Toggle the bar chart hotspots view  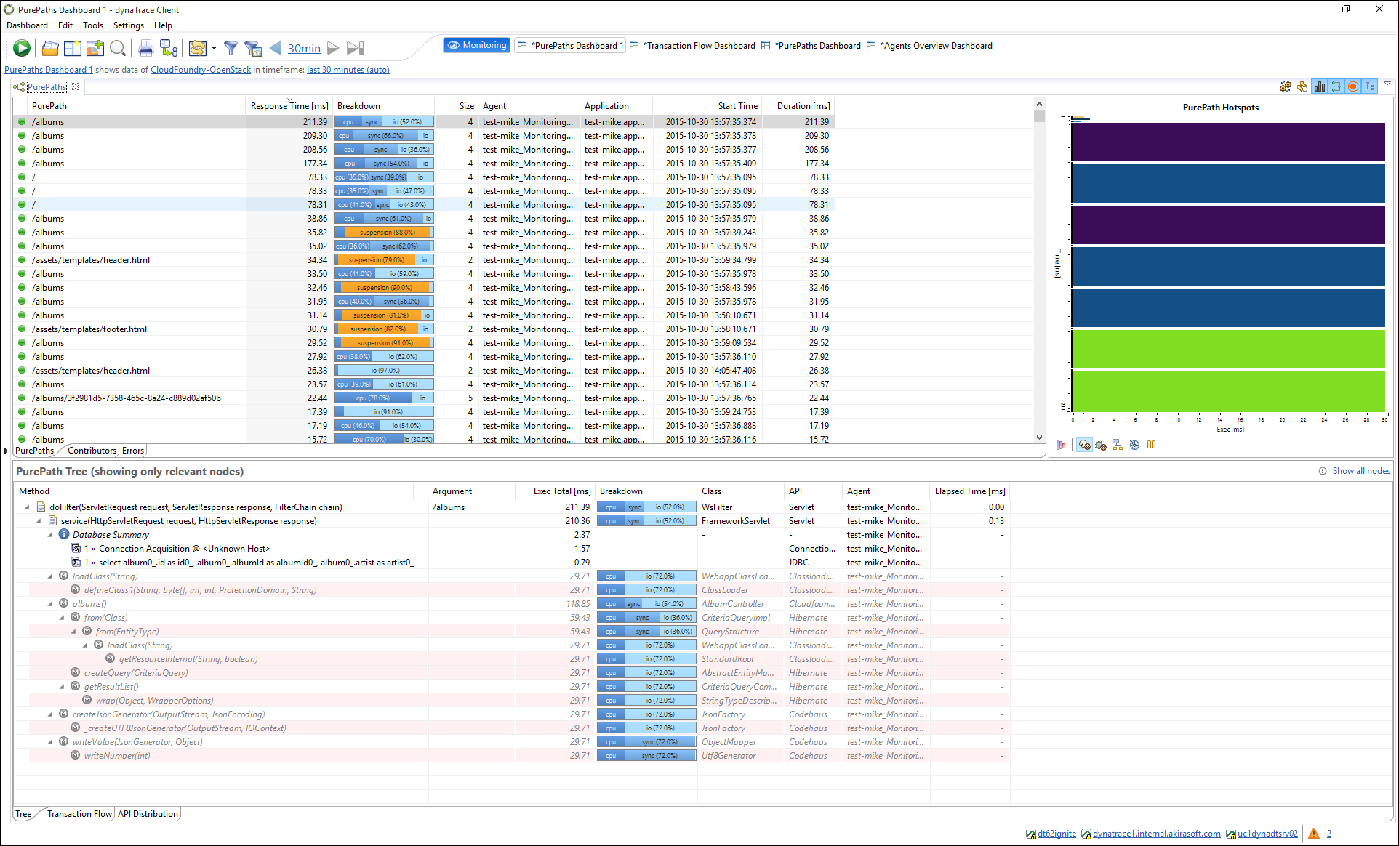(1319, 86)
